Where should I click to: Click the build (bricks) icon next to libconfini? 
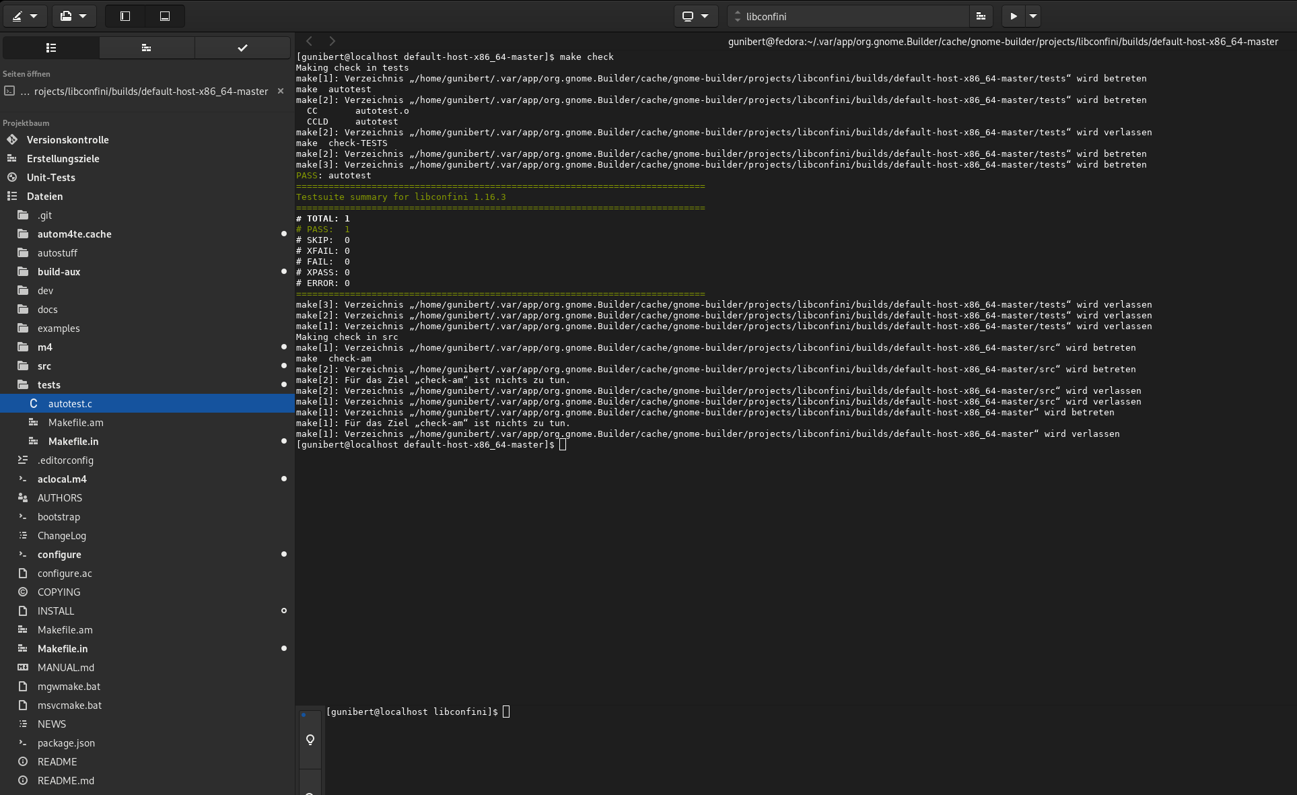point(981,16)
